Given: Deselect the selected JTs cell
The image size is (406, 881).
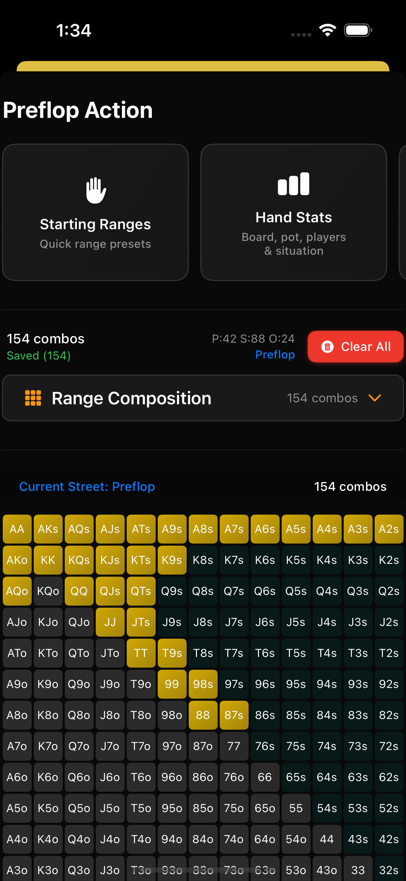Looking at the screenshot, I should pyautogui.click(x=141, y=622).
